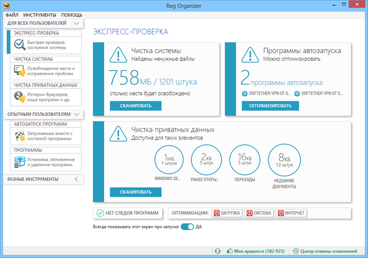Disable always show this screen at startup switch
The image size is (368, 258).
pos(187,227)
